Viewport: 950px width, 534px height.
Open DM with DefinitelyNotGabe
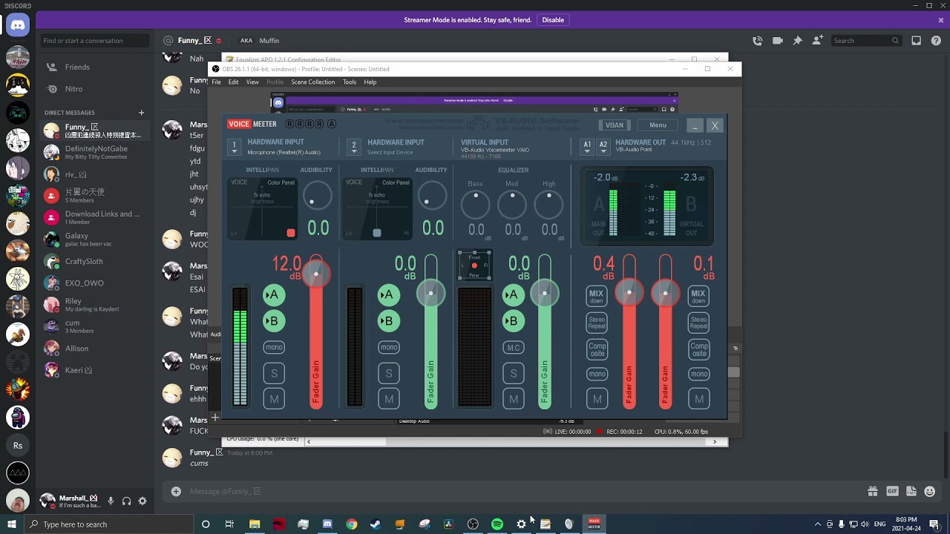pyautogui.click(x=94, y=152)
